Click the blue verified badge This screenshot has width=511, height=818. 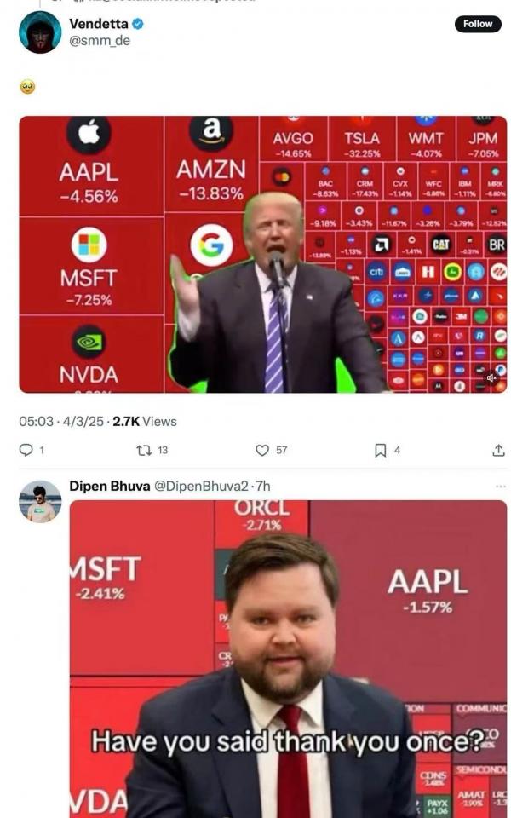pyautogui.click(x=138, y=24)
